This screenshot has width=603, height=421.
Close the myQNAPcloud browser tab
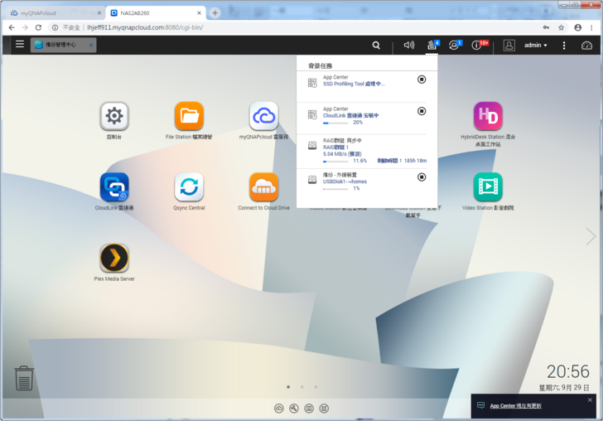click(99, 13)
